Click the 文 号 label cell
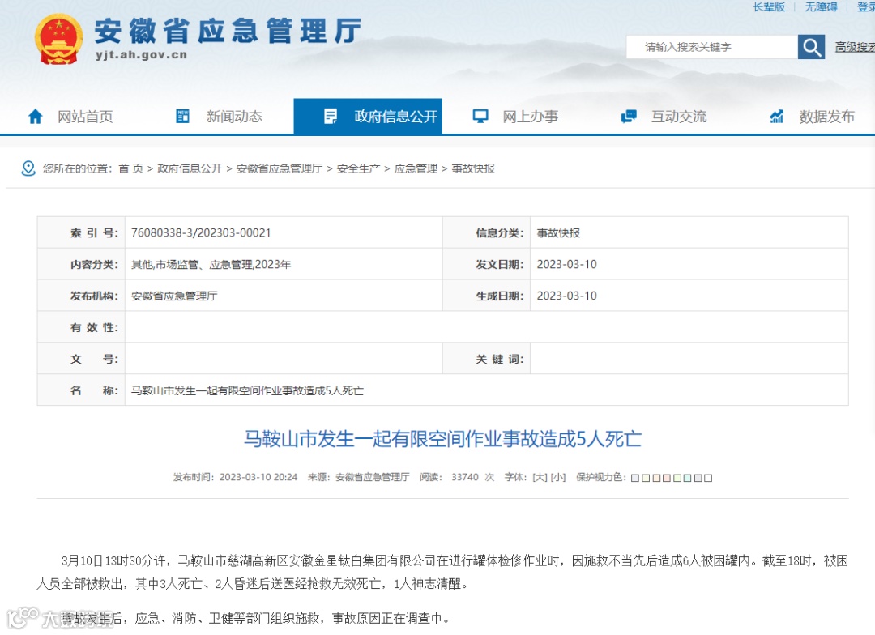The image size is (875, 635). (82, 359)
